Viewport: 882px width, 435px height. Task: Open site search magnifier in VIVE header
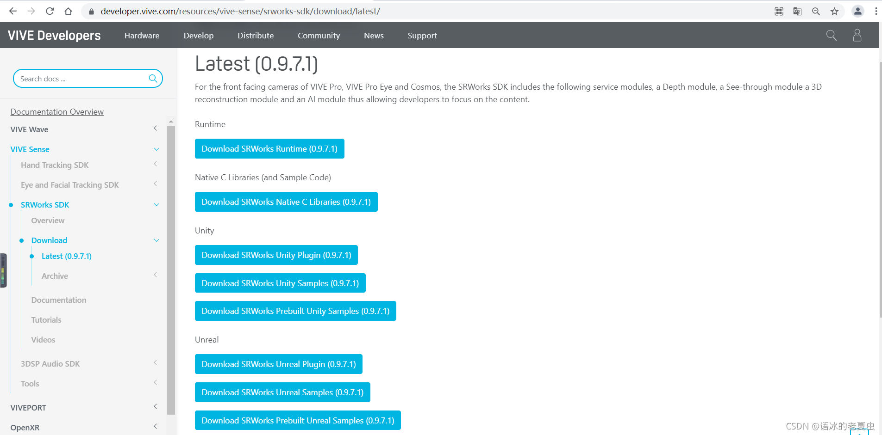point(832,35)
